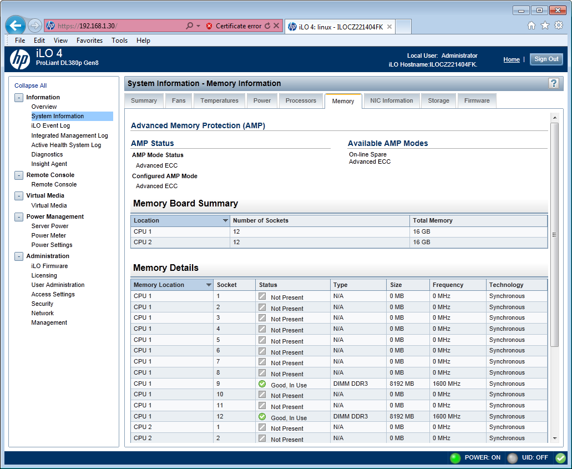The height and width of the screenshot is (469, 572).
Task: Open the Help menu
Action: click(x=143, y=40)
